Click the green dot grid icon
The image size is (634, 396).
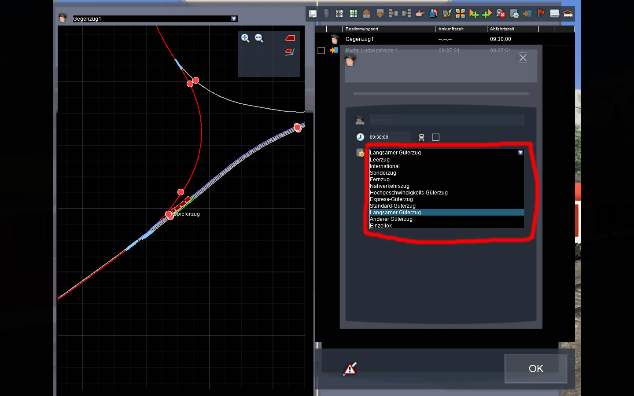click(x=353, y=14)
